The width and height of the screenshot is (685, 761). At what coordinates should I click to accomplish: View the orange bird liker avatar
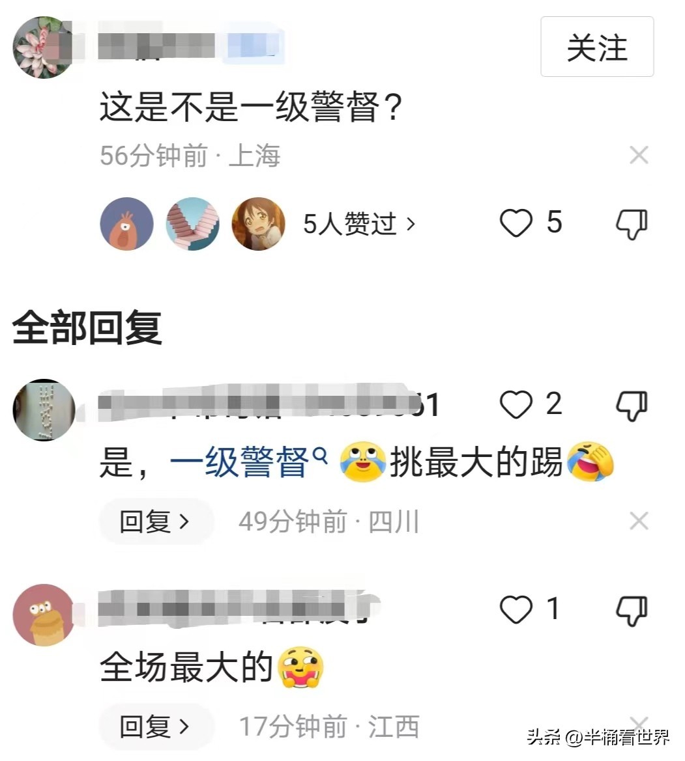[127, 224]
